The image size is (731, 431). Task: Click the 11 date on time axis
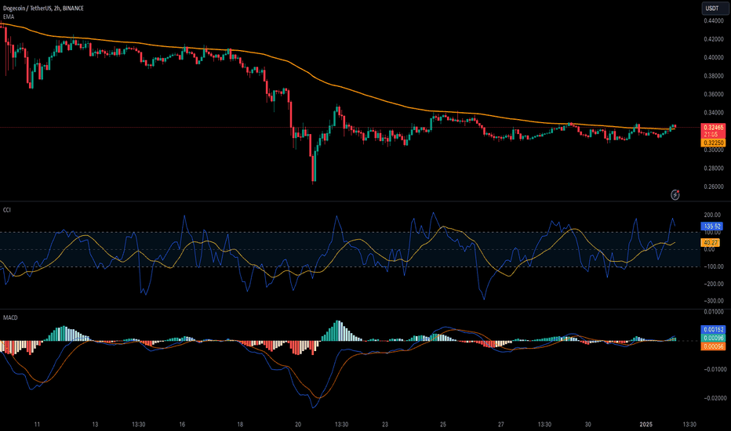[38, 425]
